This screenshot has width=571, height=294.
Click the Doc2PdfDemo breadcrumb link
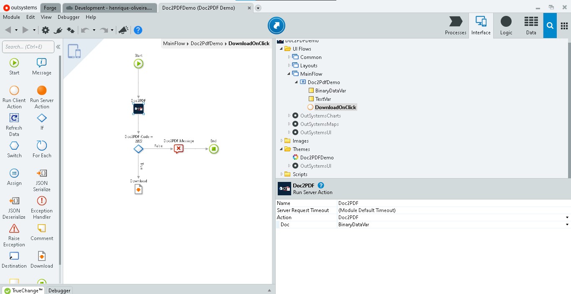coord(207,43)
